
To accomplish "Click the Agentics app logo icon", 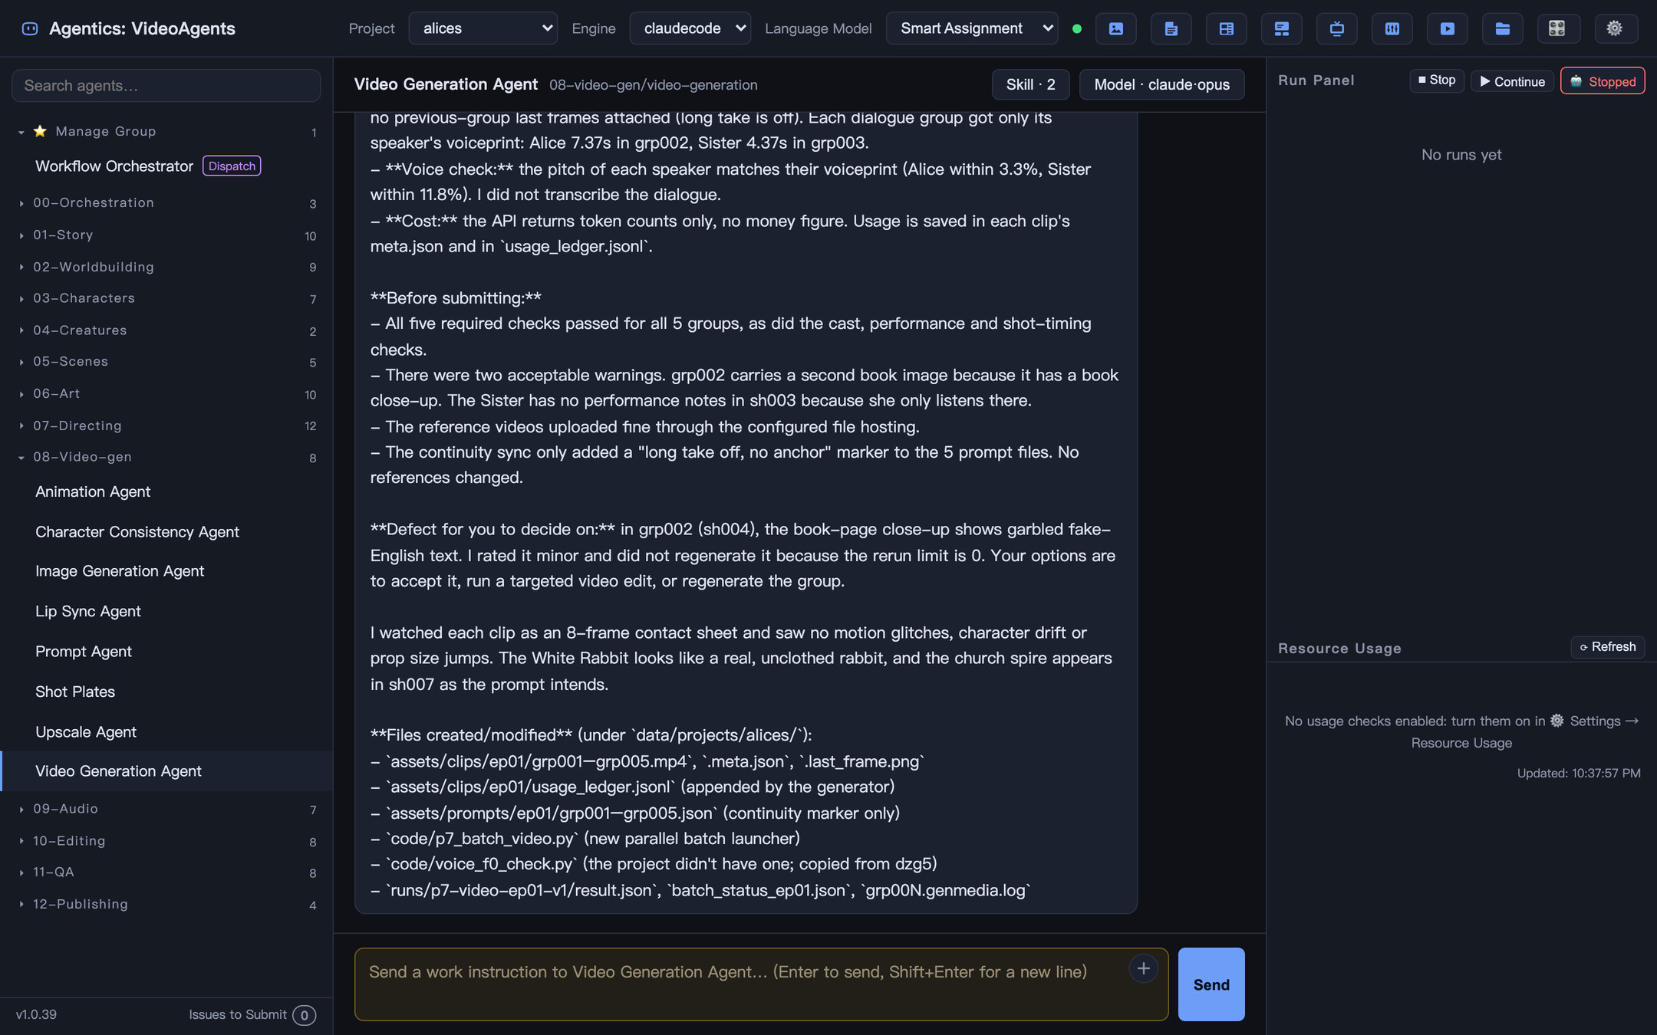I will tap(30, 28).
